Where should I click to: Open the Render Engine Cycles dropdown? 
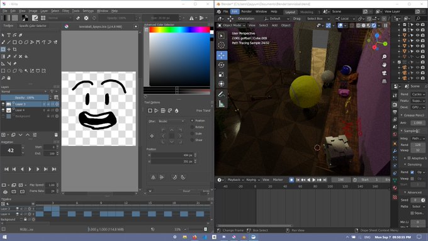pyautogui.click(x=418, y=94)
